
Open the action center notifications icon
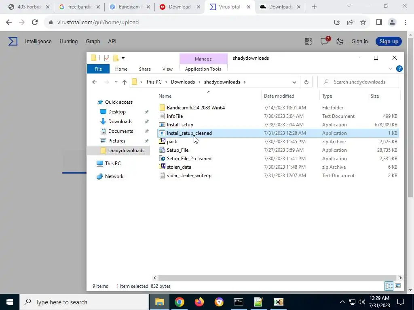coord(401,302)
